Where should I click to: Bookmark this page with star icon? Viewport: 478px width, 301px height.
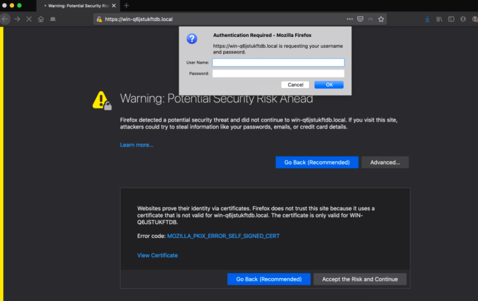(381, 19)
